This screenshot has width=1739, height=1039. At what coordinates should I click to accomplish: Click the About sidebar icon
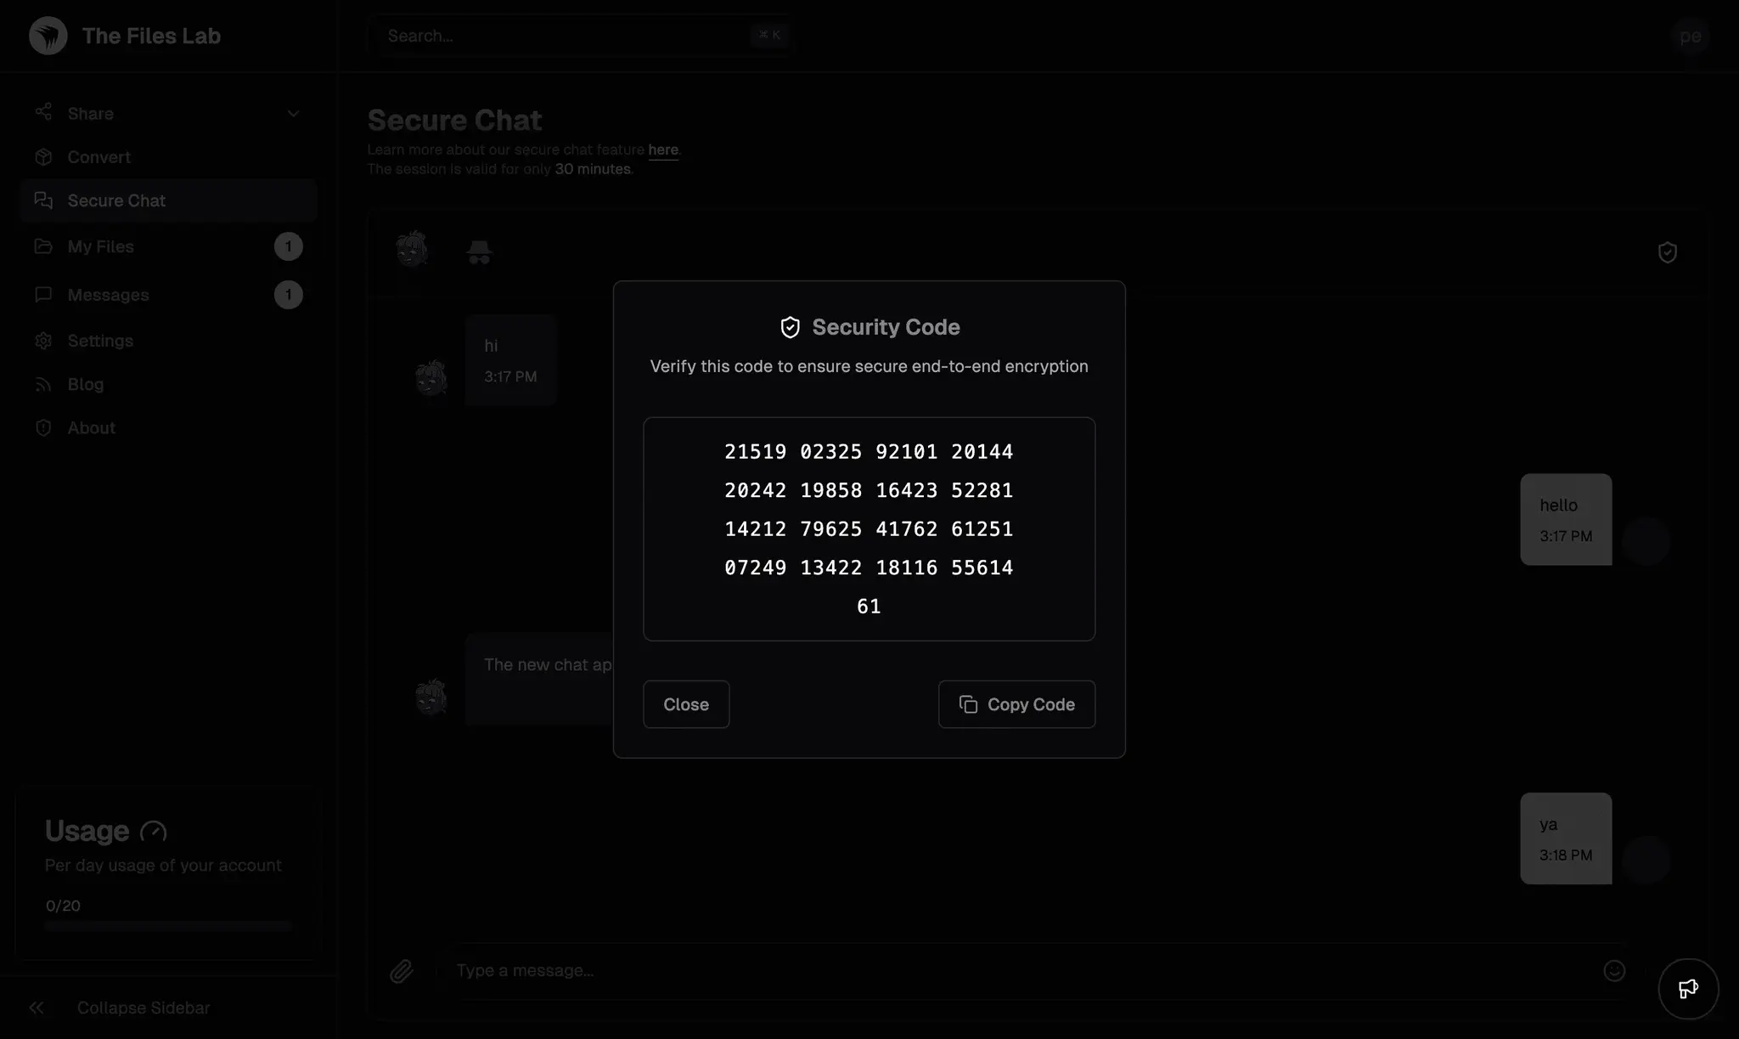point(42,428)
